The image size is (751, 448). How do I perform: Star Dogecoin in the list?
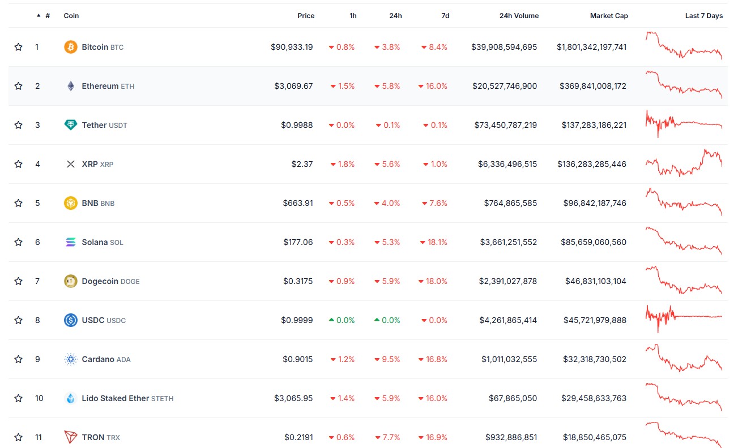click(x=19, y=281)
